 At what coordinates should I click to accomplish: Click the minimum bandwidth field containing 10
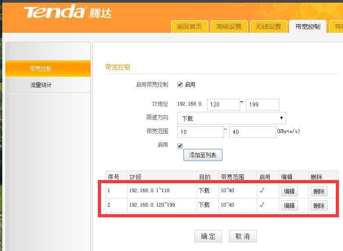point(200,132)
